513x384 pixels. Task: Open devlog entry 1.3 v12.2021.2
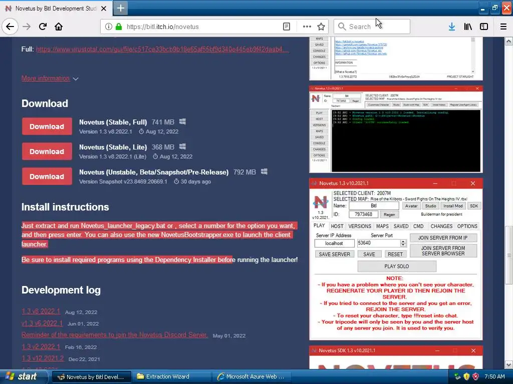(43, 358)
